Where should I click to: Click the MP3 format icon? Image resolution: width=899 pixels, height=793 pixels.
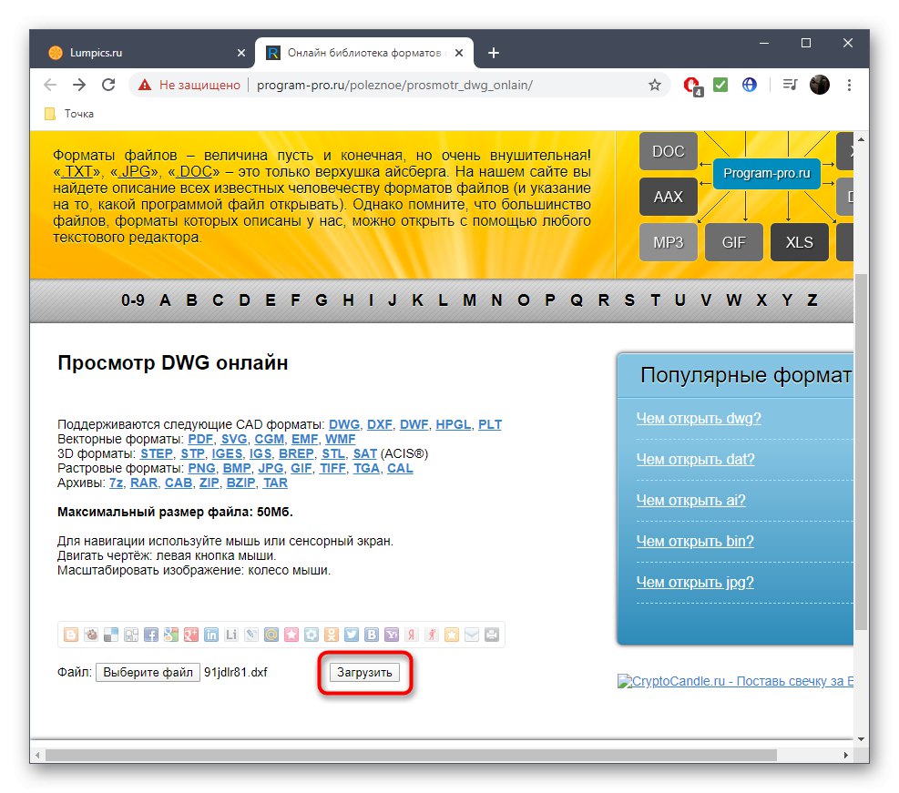[x=668, y=242]
